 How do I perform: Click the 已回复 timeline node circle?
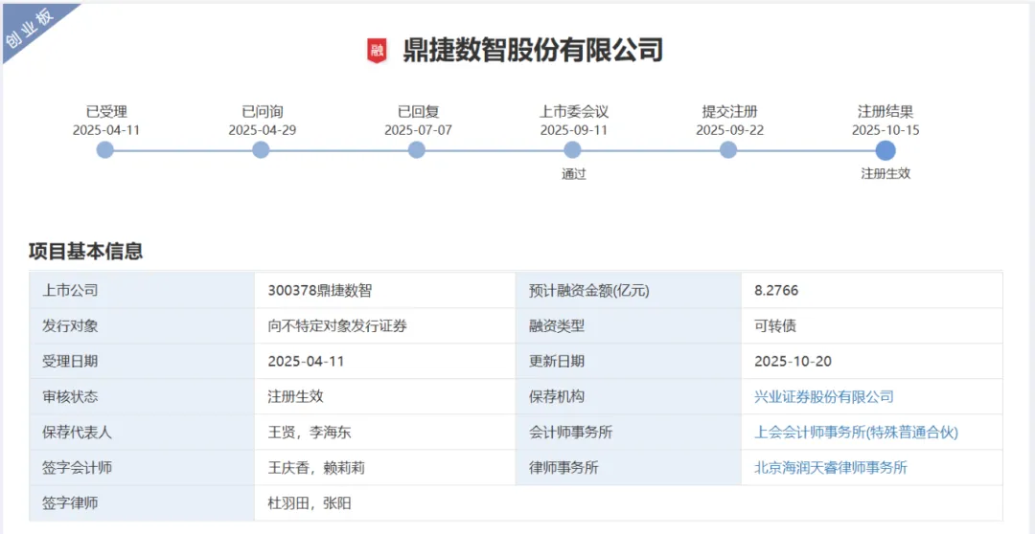click(x=417, y=150)
